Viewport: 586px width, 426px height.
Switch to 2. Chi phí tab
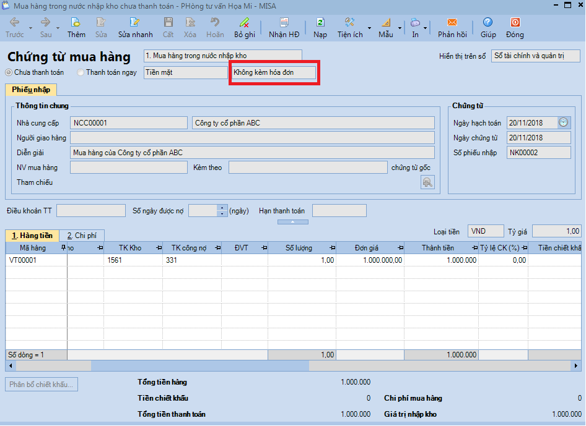[x=82, y=236]
